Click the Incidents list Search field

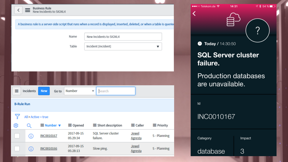[x=116, y=91]
